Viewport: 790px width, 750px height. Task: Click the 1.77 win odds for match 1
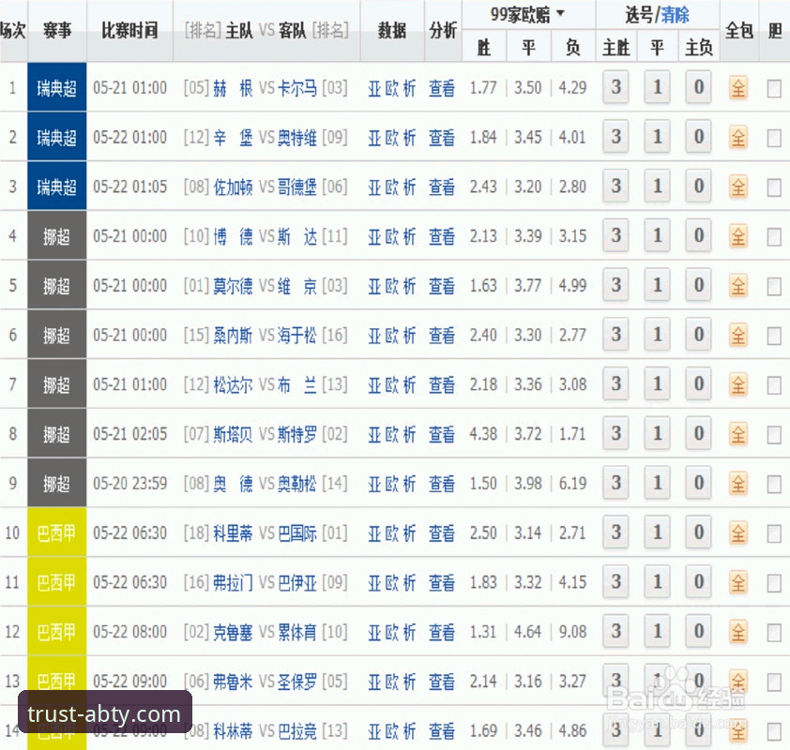483,88
